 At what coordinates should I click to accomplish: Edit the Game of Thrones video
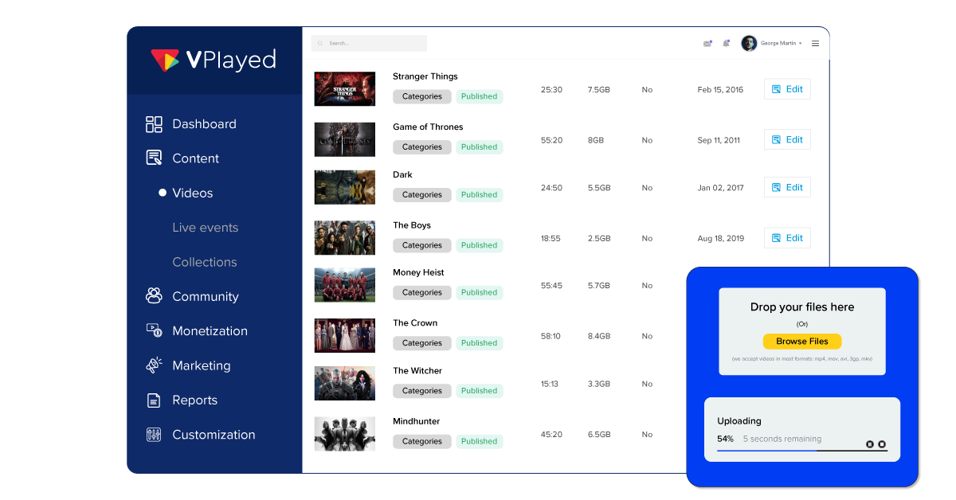coord(787,139)
